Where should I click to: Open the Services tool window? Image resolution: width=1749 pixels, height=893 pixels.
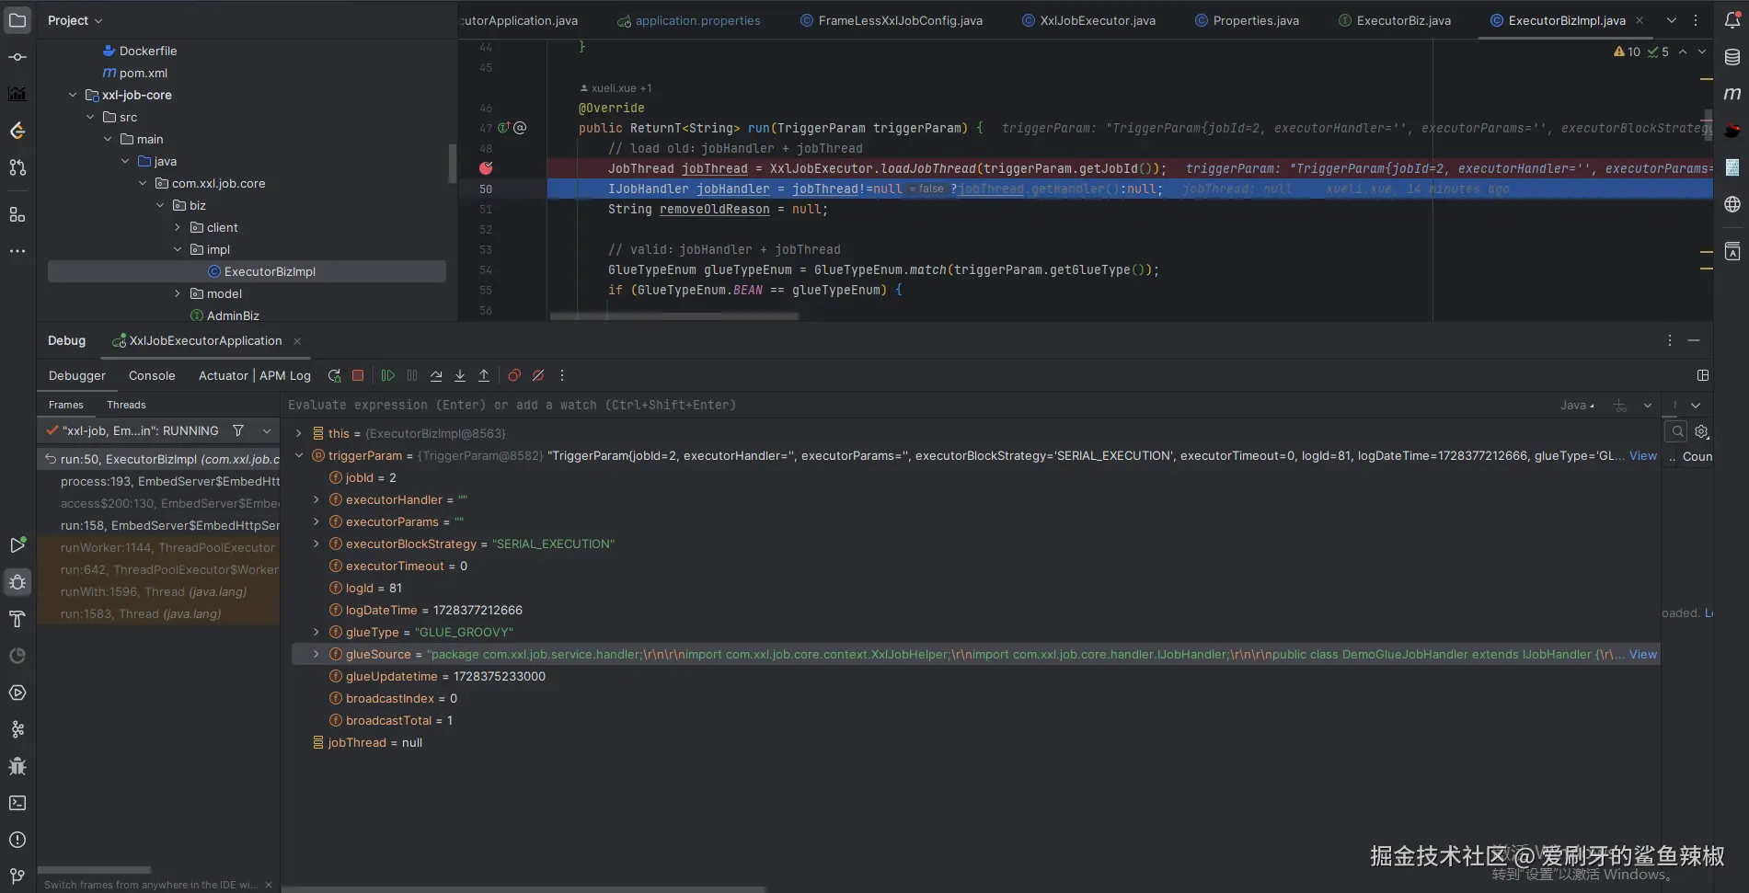(17, 693)
